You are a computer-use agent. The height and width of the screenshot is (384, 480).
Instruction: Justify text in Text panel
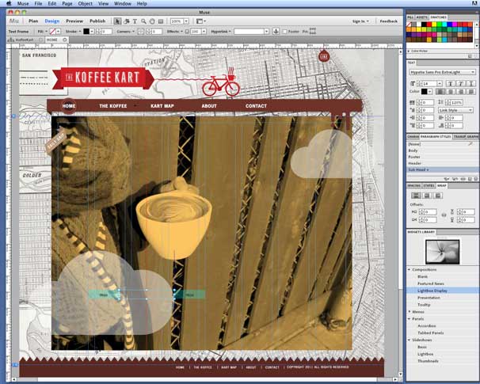pyautogui.click(x=470, y=92)
